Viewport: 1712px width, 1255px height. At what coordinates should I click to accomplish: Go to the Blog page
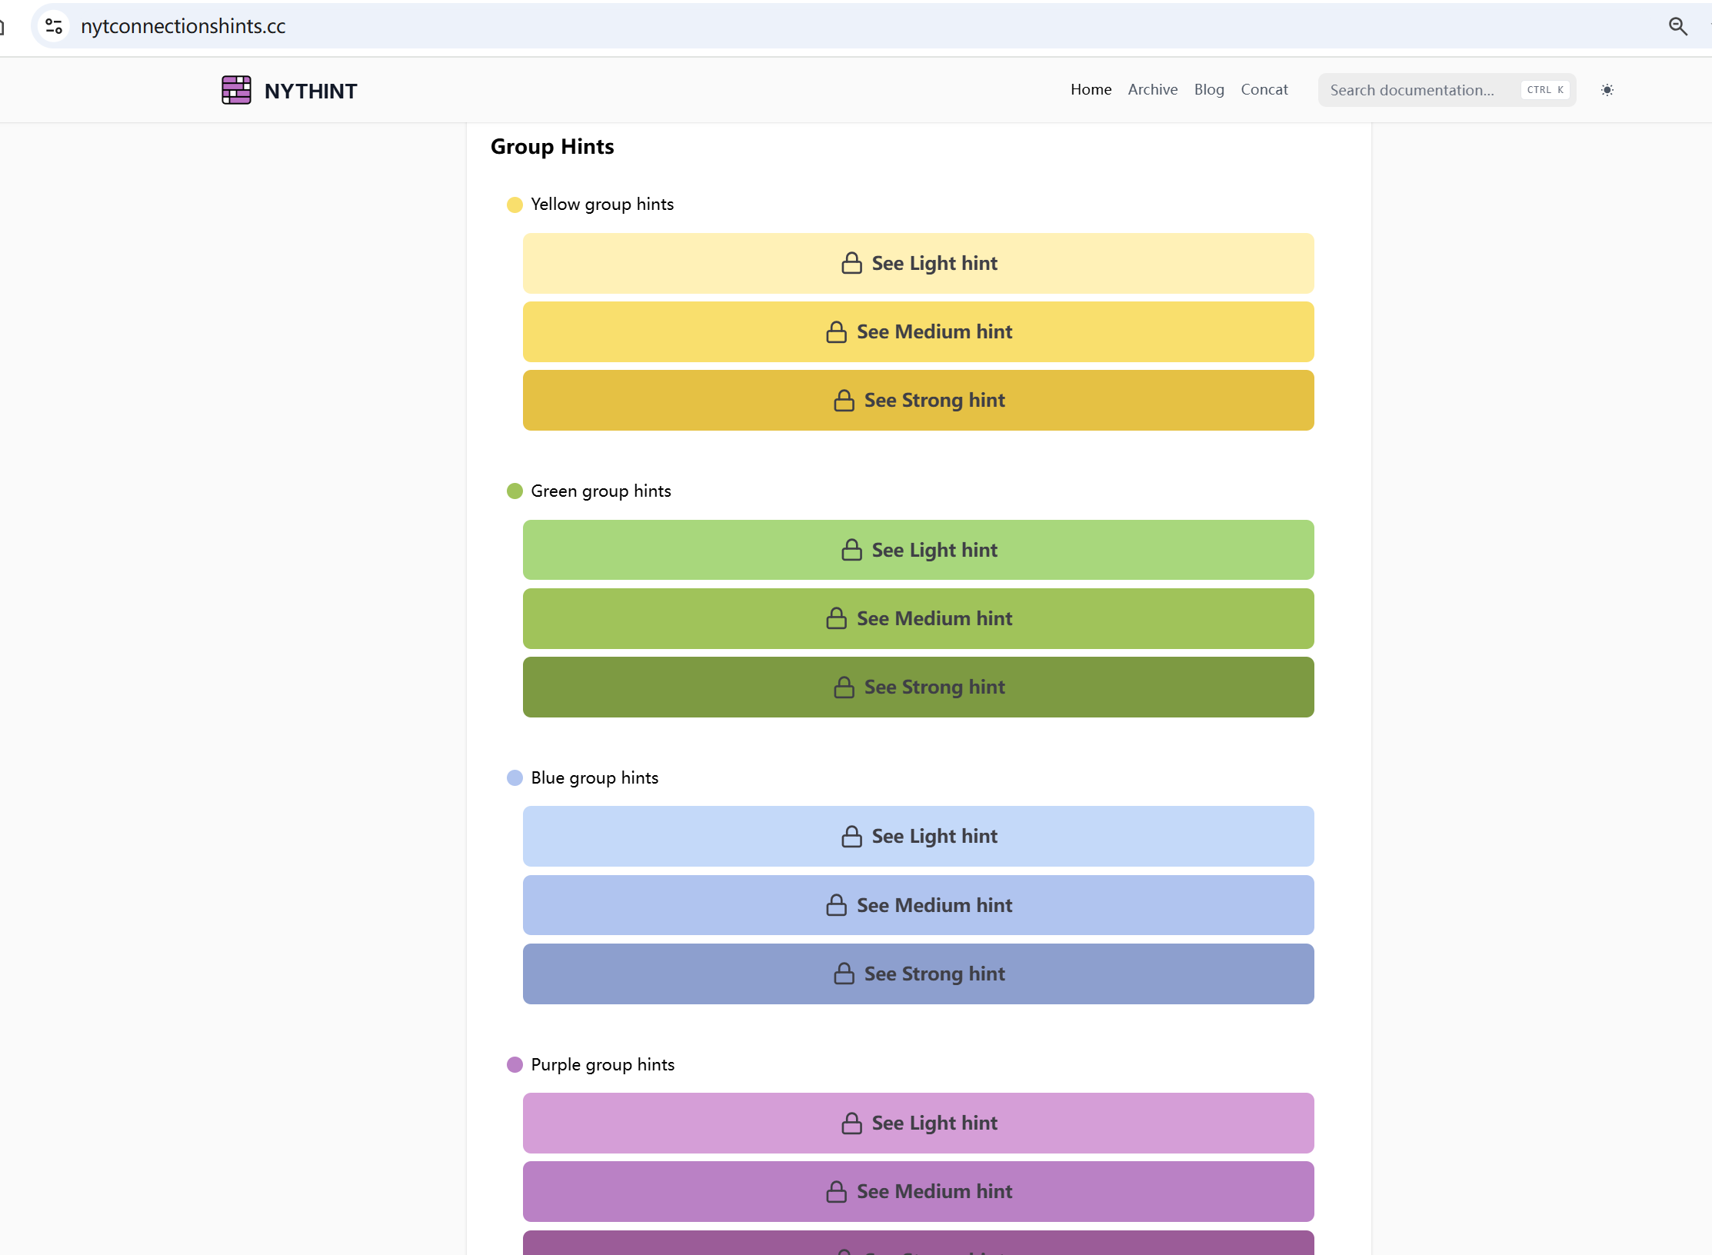(1208, 89)
